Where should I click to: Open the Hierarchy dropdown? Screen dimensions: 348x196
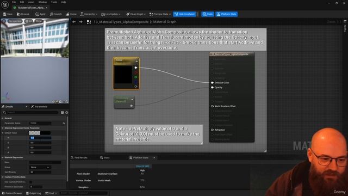(89, 14)
